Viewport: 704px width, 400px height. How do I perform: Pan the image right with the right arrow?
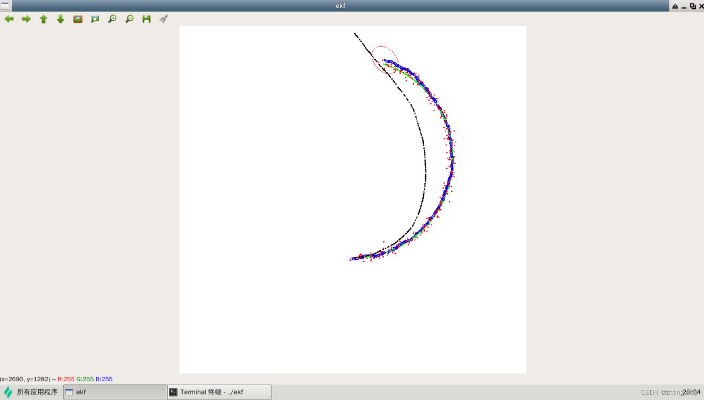26,19
